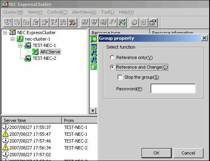Open the Control menu
The width and height of the screenshot is (210, 161).
pyautogui.click(x=57, y=12)
